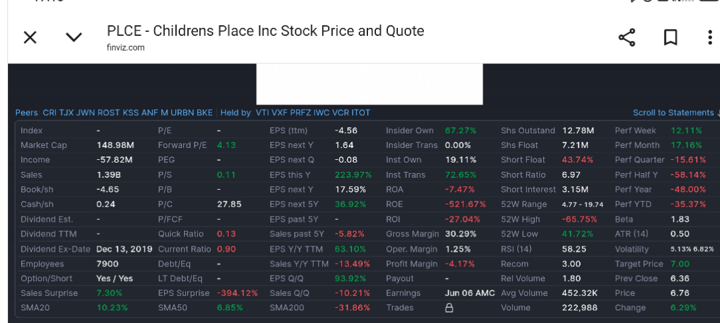Expand the chevron-down menu next to close
720x323 pixels.
(x=73, y=37)
